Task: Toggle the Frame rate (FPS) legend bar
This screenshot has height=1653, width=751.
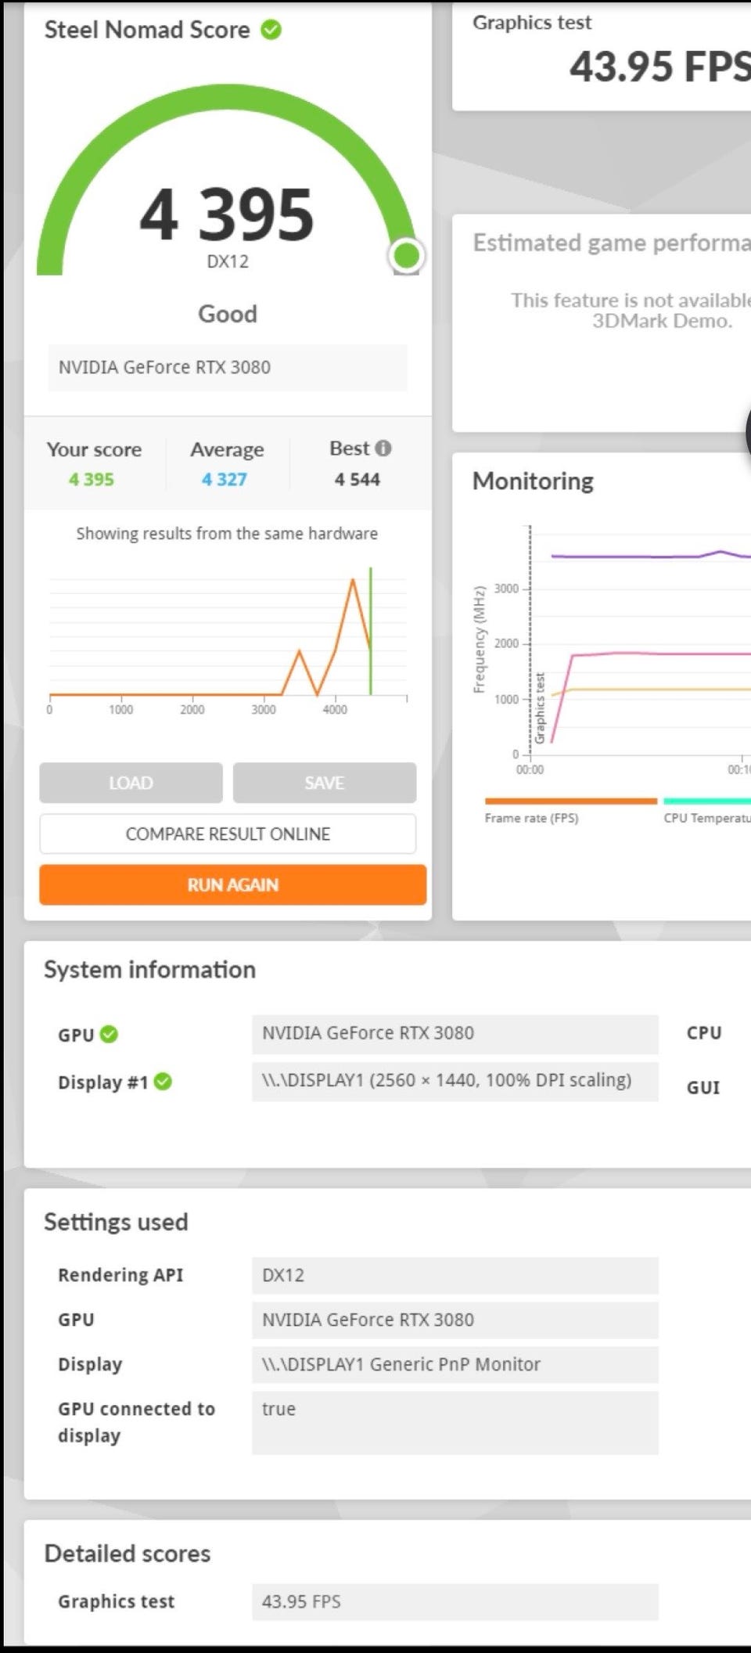Action: coord(570,801)
